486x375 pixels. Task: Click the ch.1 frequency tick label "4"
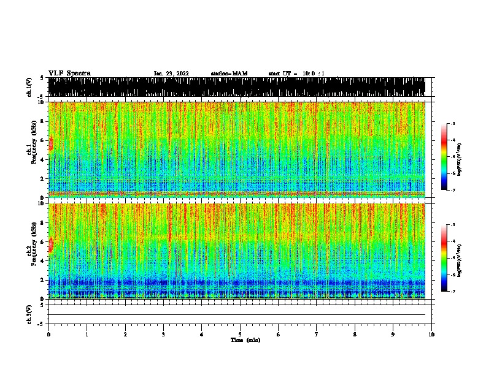click(x=43, y=160)
